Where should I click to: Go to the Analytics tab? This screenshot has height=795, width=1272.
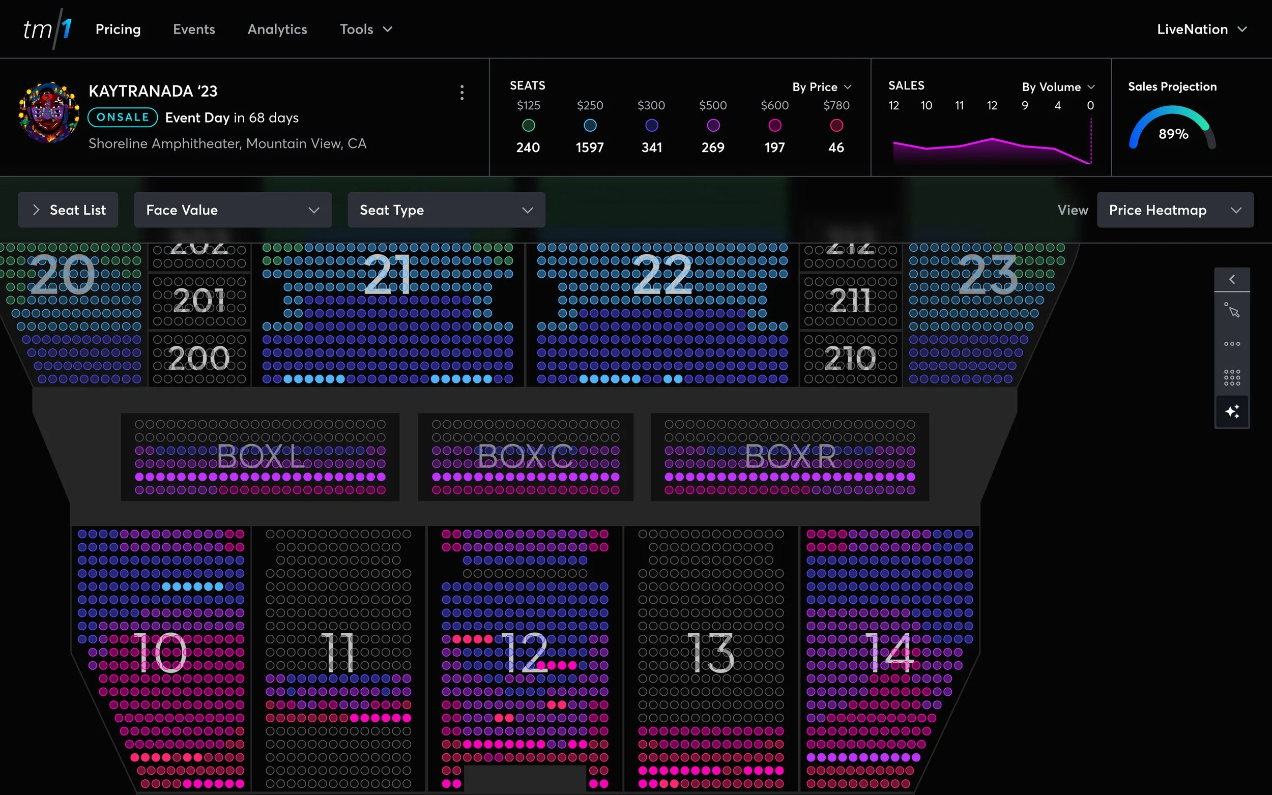click(277, 29)
